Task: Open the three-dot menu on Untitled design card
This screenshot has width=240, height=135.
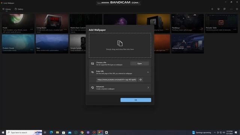Action: point(201,50)
